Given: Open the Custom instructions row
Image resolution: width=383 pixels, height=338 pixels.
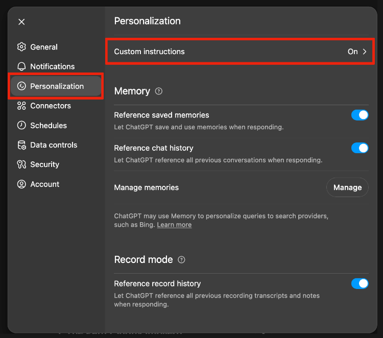Looking at the screenshot, I should tap(237, 52).
